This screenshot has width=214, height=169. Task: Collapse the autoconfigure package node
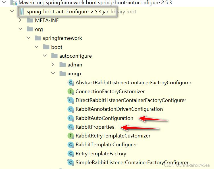[45, 56]
